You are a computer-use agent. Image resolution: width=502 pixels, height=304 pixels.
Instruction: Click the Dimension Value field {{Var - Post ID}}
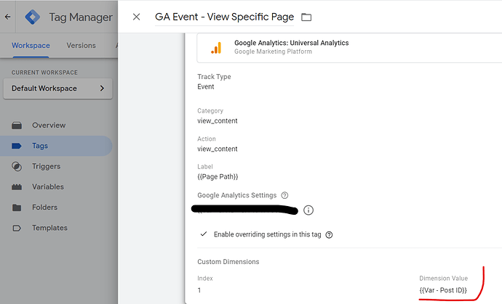[x=442, y=290]
